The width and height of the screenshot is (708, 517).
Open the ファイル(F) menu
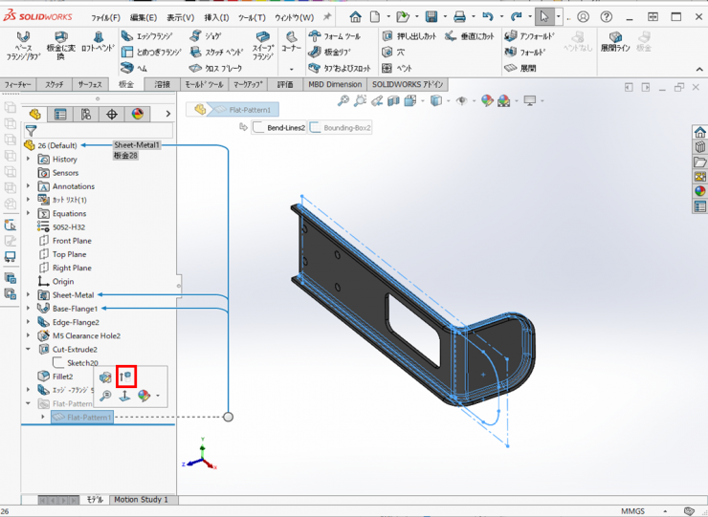point(105,17)
